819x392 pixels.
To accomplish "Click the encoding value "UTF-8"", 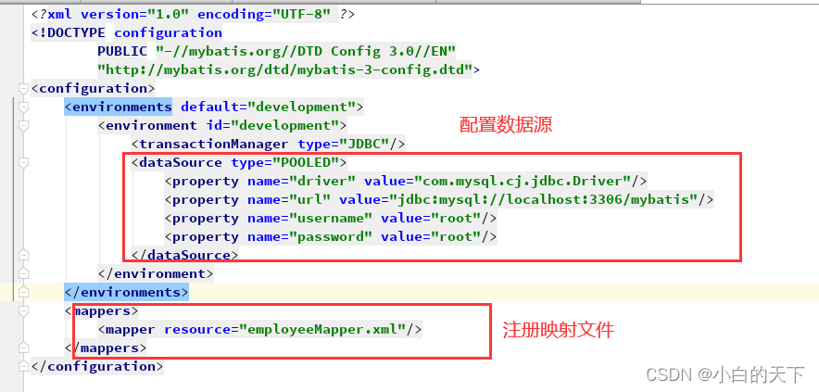I will (301, 14).
